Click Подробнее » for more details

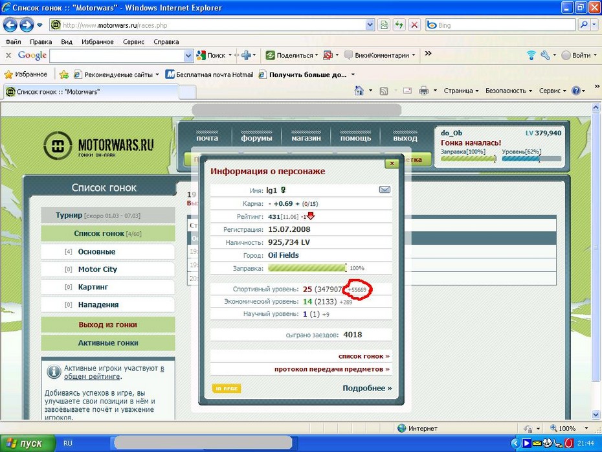click(x=368, y=389)
